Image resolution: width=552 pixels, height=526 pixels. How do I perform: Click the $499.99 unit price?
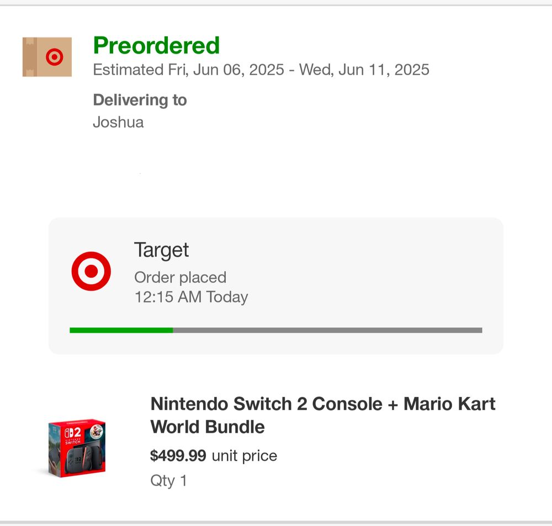[178, 455]
